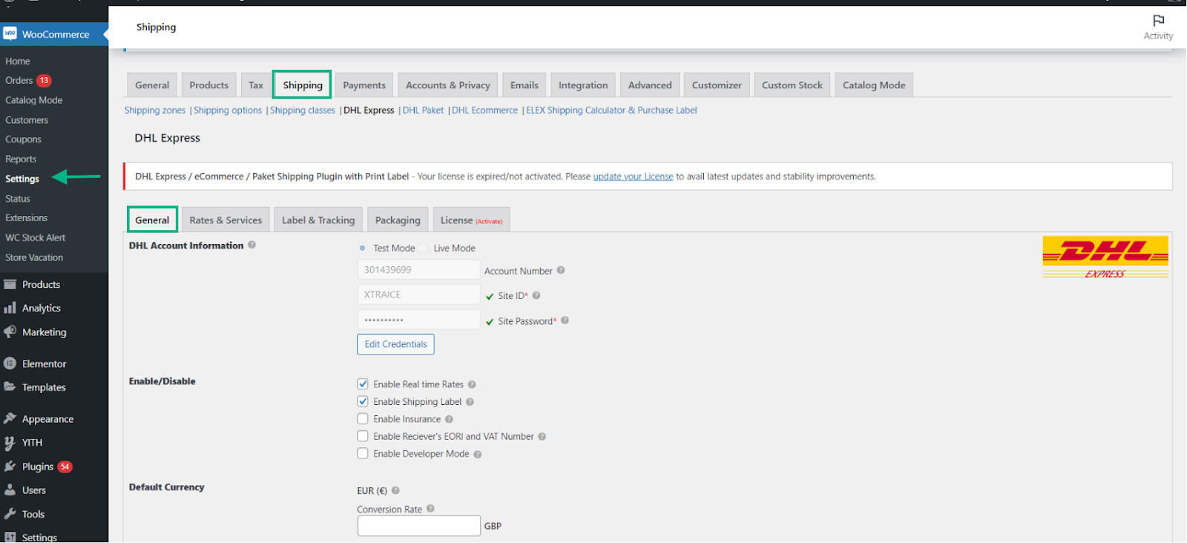Switch to the Integration tab

583,85
